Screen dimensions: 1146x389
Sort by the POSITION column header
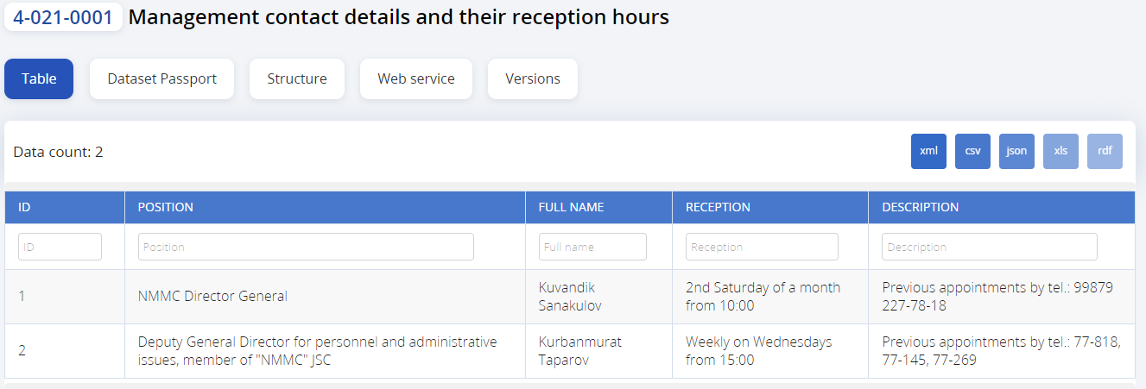click(x=166, y=207)
